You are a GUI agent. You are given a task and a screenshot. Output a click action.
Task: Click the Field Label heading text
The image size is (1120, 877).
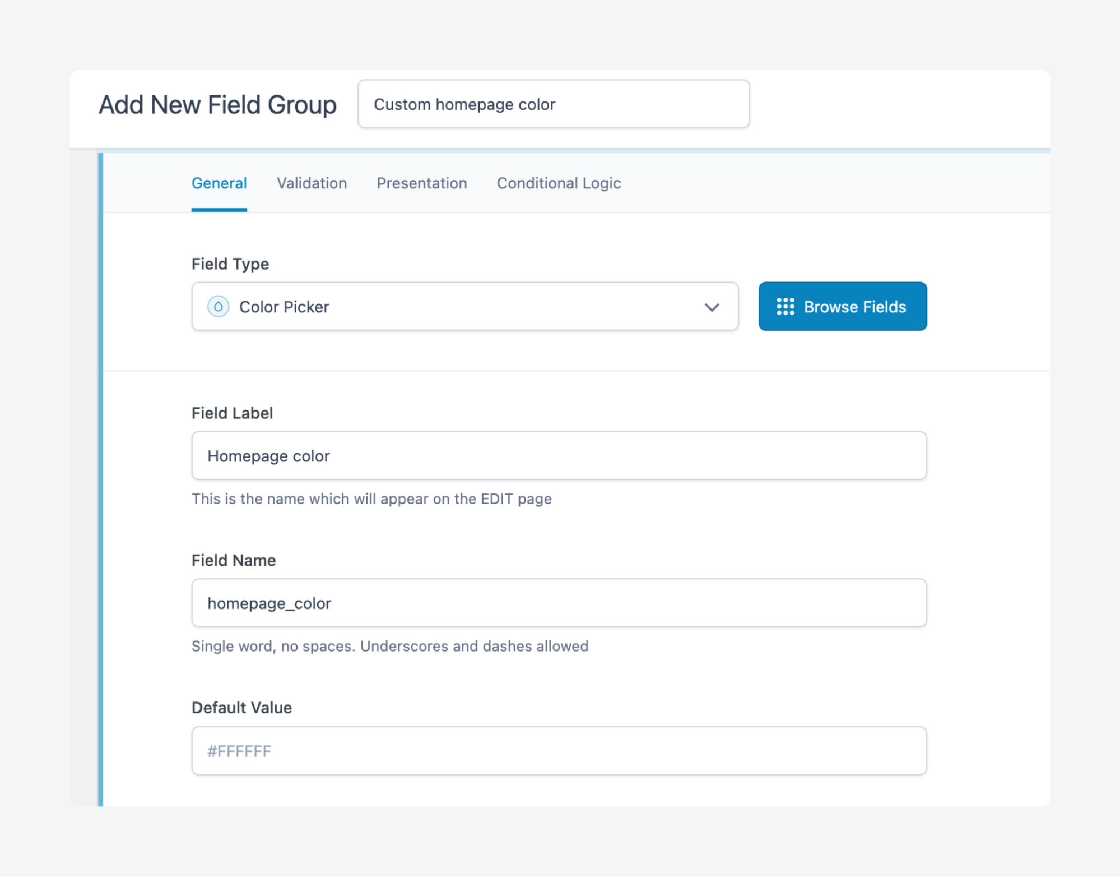(232, 413)
